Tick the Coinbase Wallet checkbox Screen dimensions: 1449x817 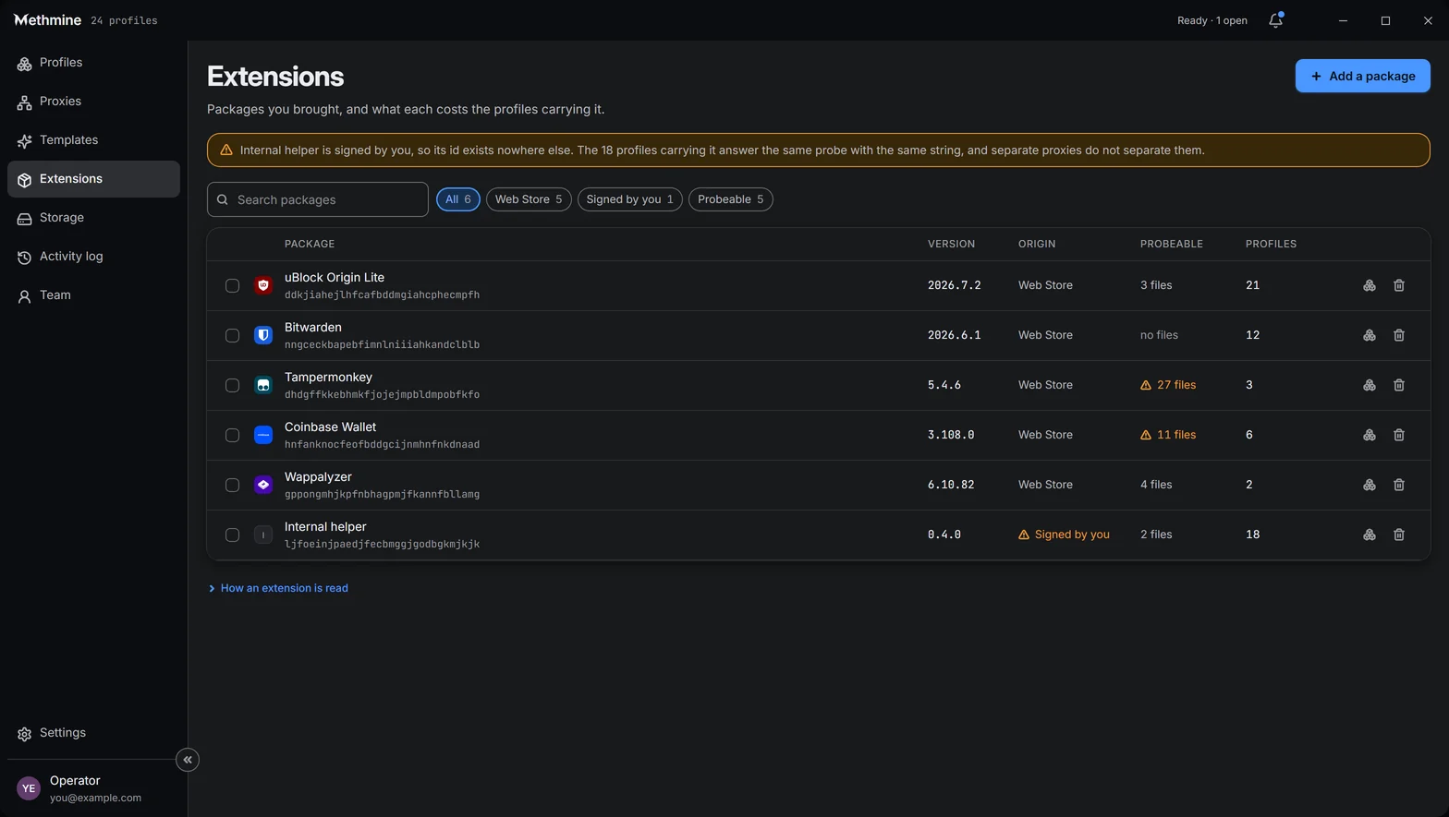[233, 435]
